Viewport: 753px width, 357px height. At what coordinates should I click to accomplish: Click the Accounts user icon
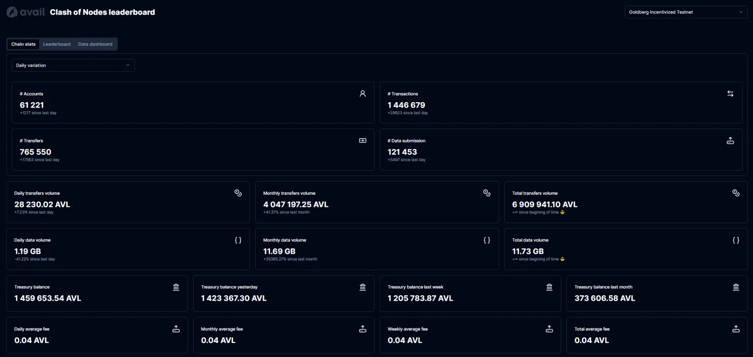pyautogui.click(x=363, y=94)
